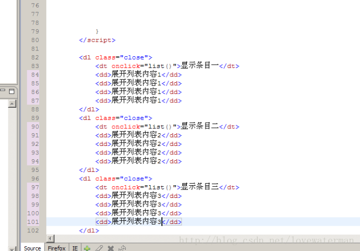Viewport: 360px width, 251px height.
Task: Click the left panel's scroll-down arrow
Action: pos(12,249)
